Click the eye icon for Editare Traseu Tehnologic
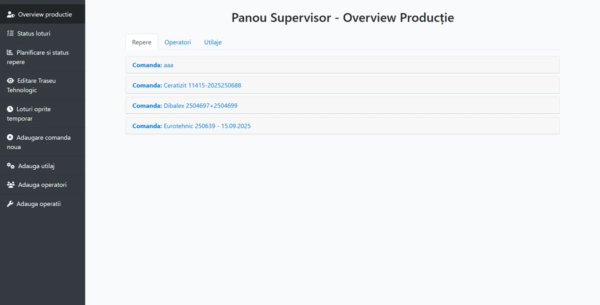The width and height of the screenshot is (600, 305). (10, 80)
